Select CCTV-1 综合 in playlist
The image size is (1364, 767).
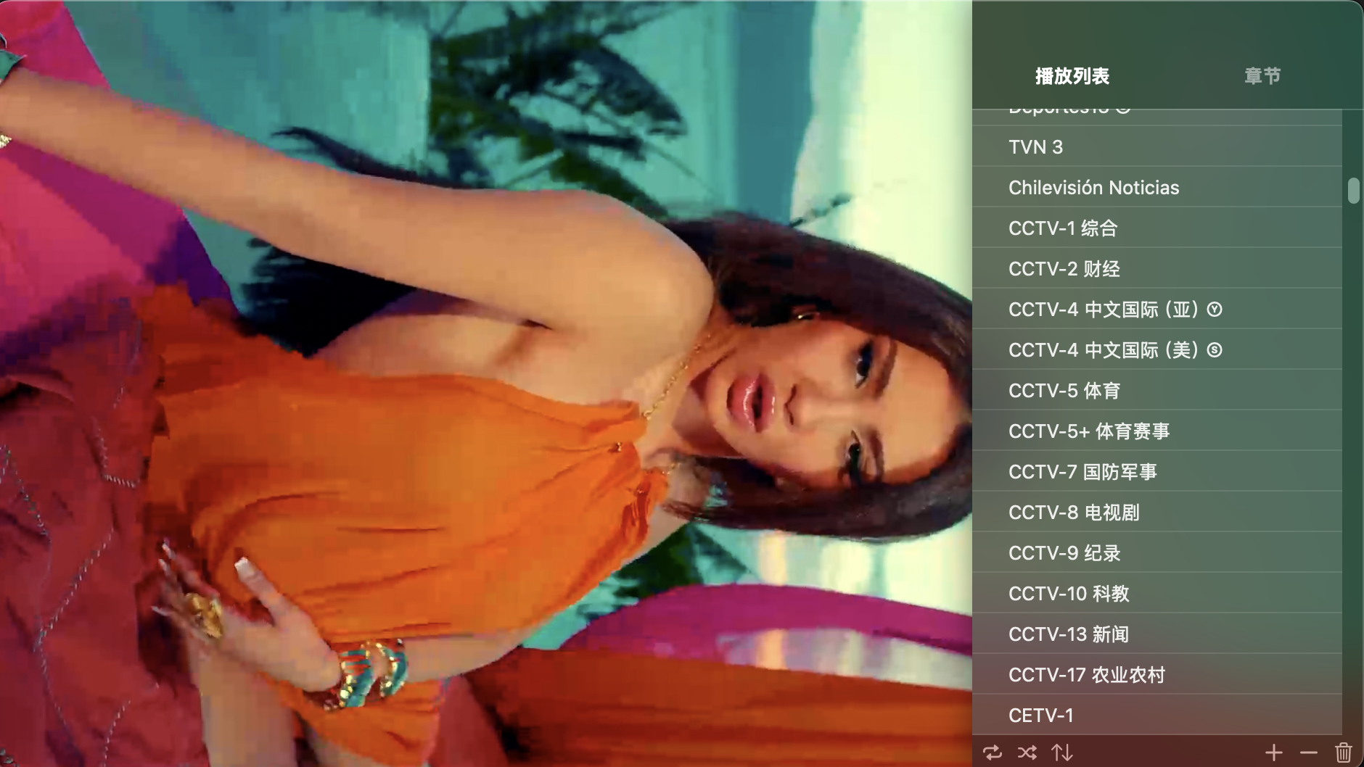point(1157,228)
